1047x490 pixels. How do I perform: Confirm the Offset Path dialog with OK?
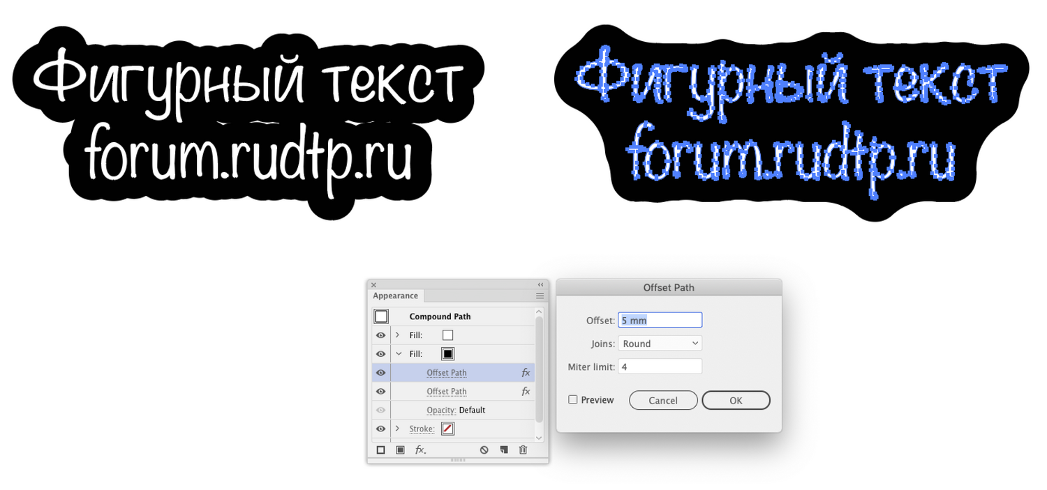pyautogui.click(x=736, y=400)
